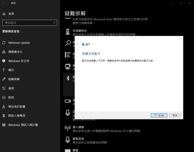Click the 共用資料夾 server icon
Image resolution: width=194 pixels, height=152 pixels.
tap(68, 31)
